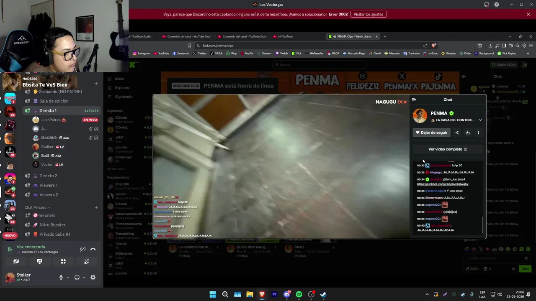The width and height of the screenshot is (536, 301).
Task: Show hidden system tray icons
Action: [x=427, y=294]
